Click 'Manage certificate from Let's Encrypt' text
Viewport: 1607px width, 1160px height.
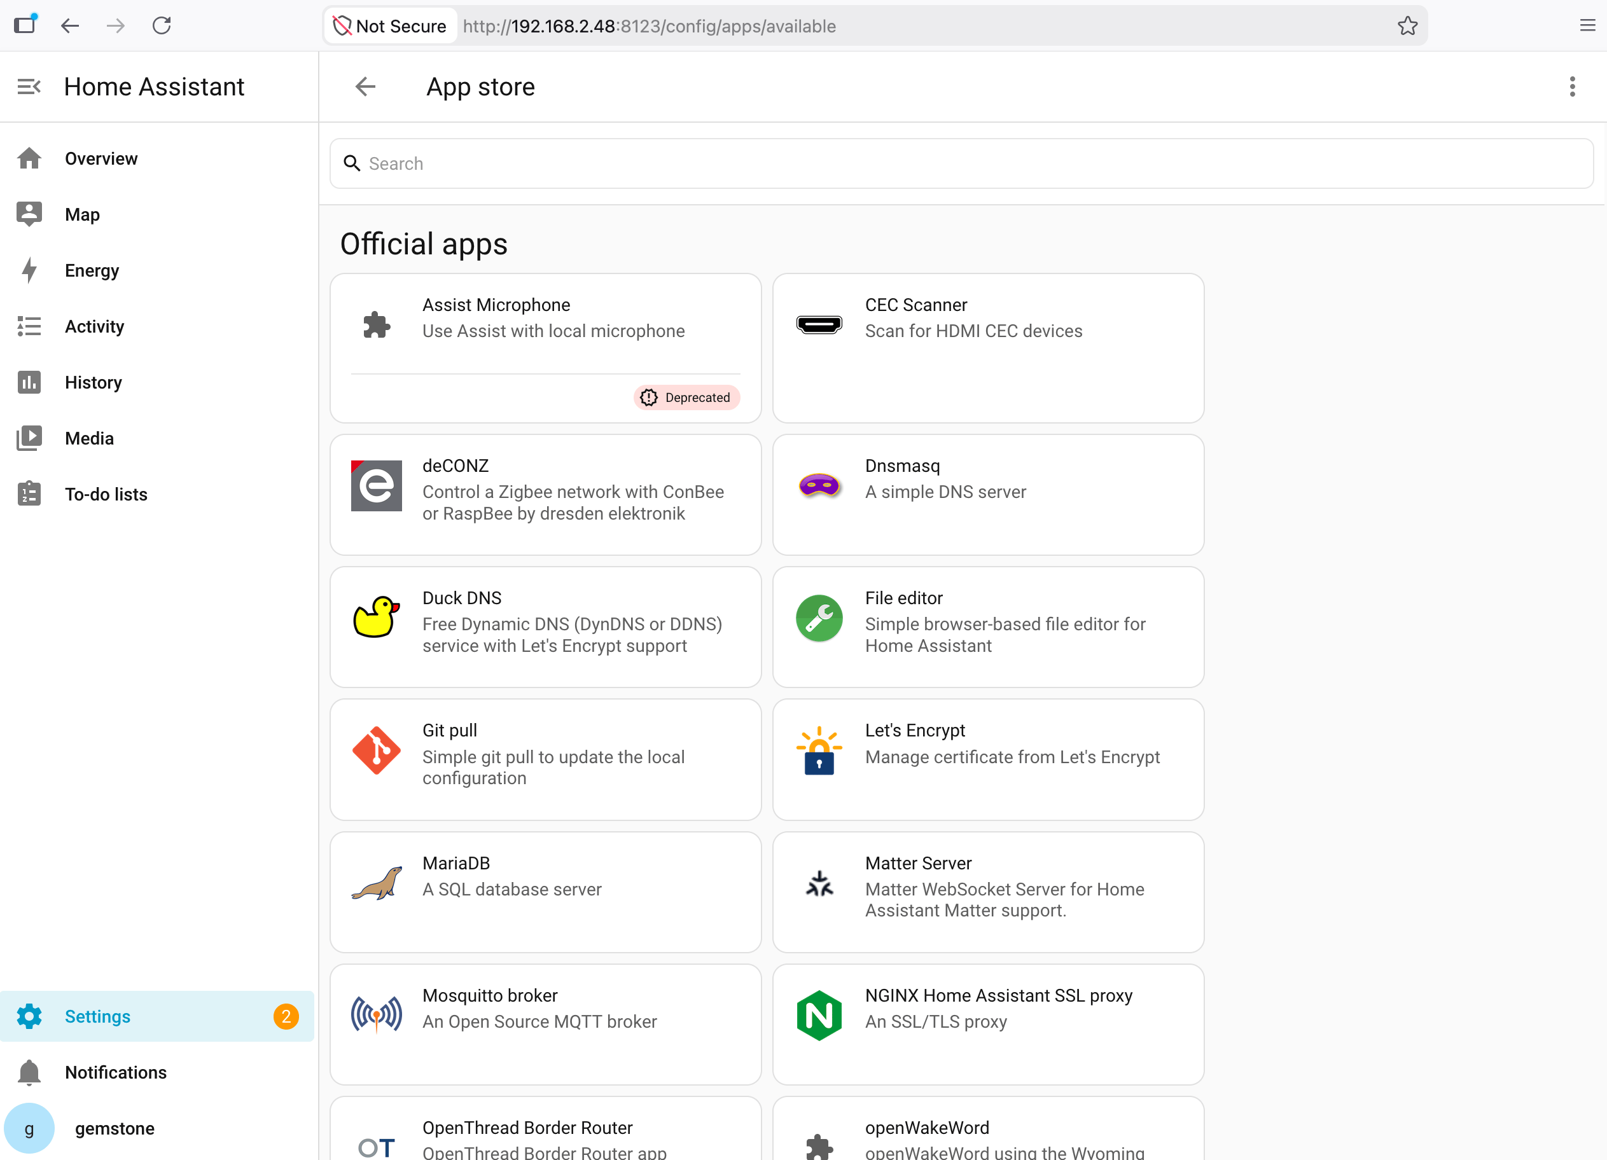1012,756
